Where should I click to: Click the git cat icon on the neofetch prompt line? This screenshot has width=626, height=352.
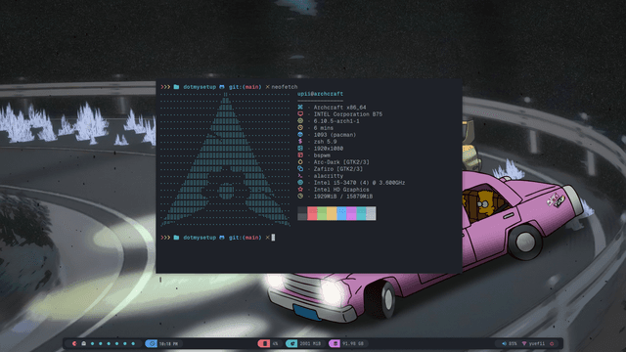[x=222, y=87]
